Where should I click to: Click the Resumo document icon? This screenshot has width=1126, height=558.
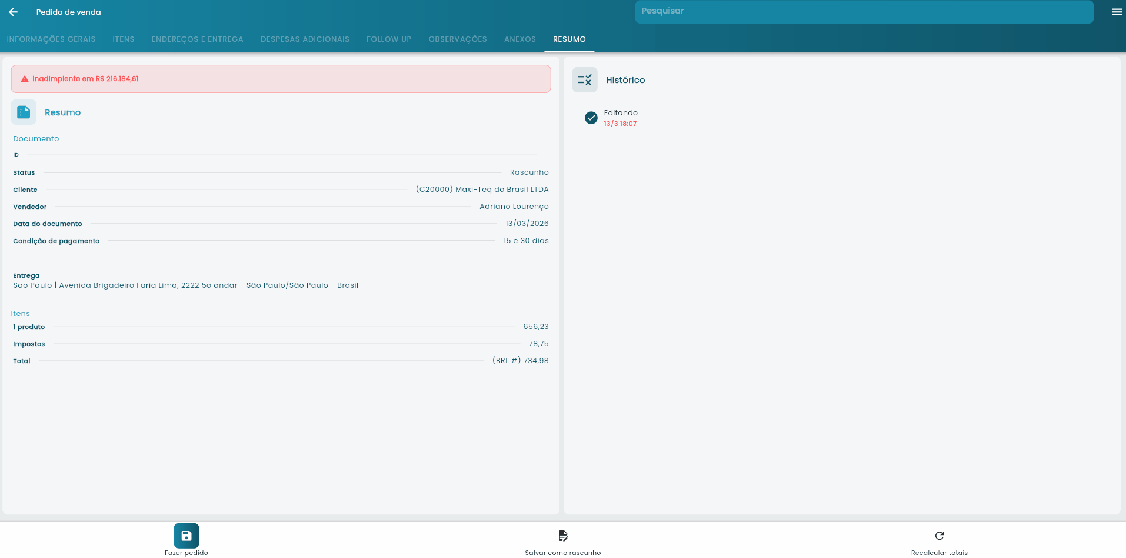(24, 112)
